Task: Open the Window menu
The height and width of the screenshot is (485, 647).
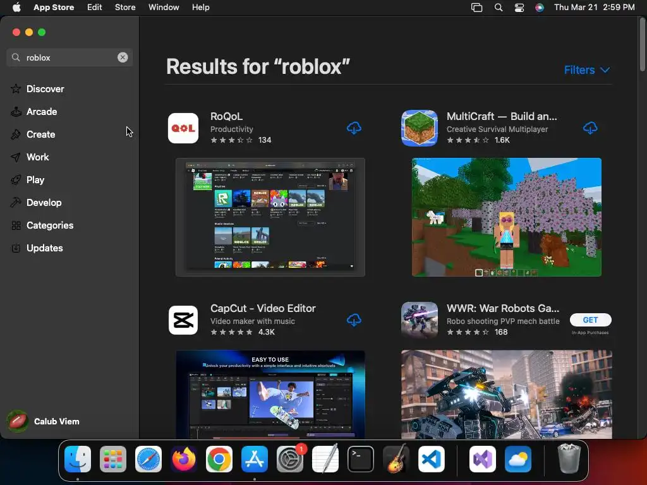Action: [164, 7]
